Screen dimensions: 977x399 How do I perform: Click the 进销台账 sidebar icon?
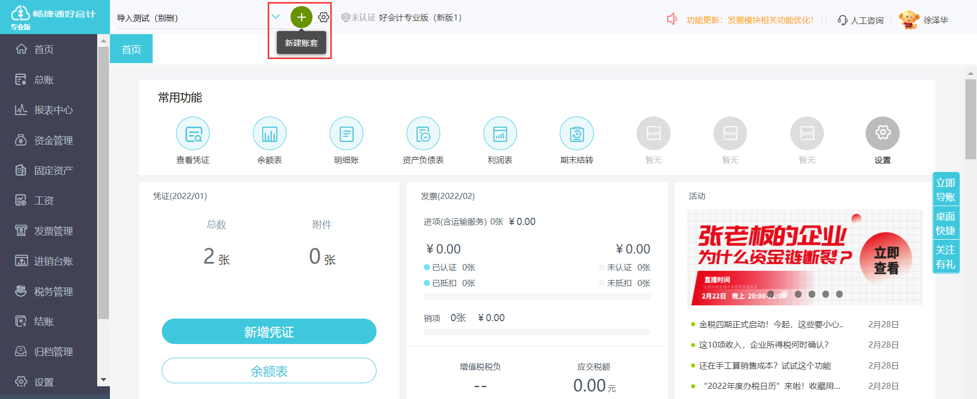(21, 261)
